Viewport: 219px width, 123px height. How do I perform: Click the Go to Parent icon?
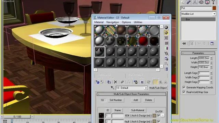160,82
